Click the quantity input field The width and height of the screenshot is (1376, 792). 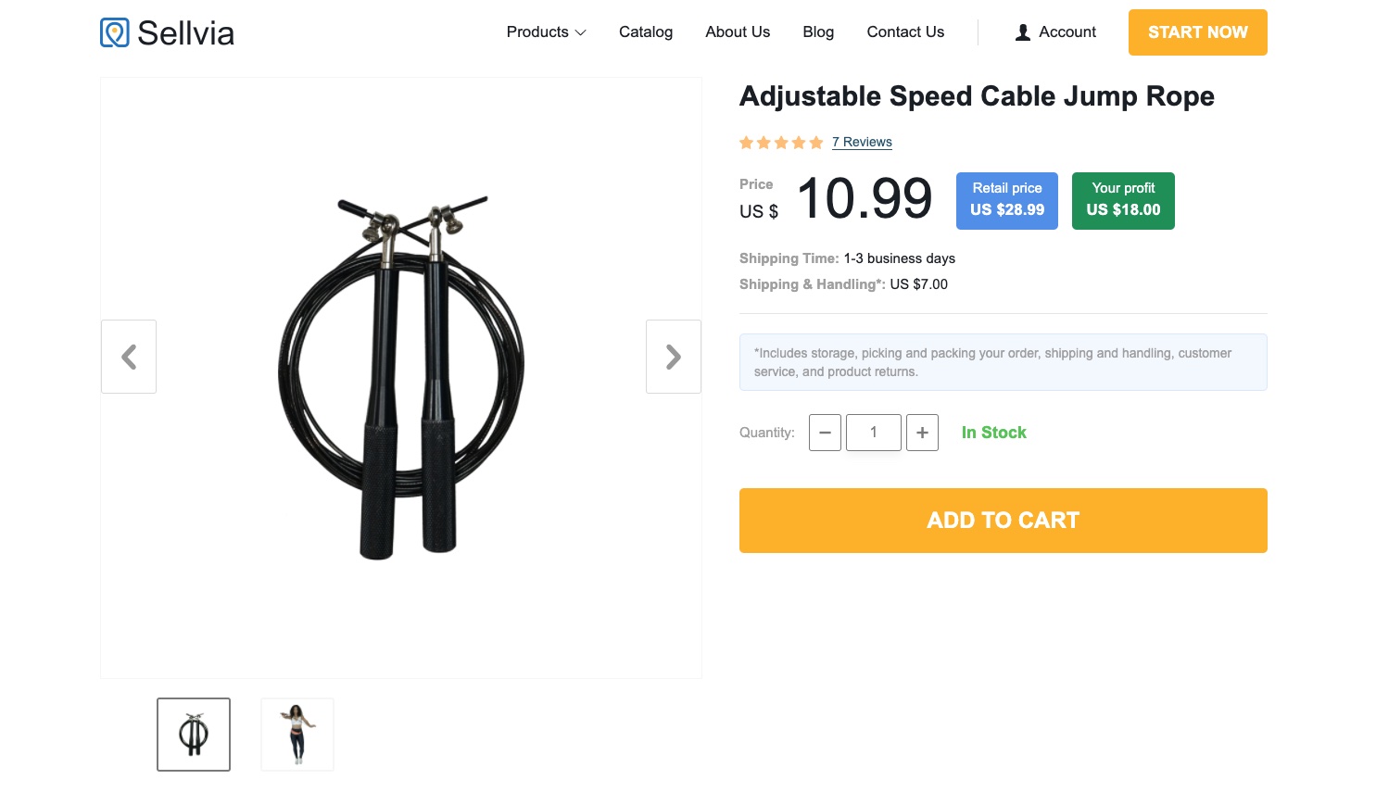tap(873, 433)
